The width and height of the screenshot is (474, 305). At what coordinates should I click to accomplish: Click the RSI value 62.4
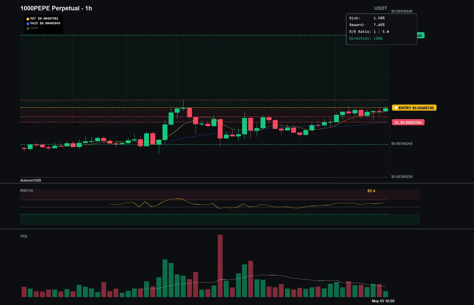pos(371,191)
